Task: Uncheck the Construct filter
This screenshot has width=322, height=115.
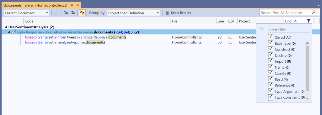Action: pos(270,49)
